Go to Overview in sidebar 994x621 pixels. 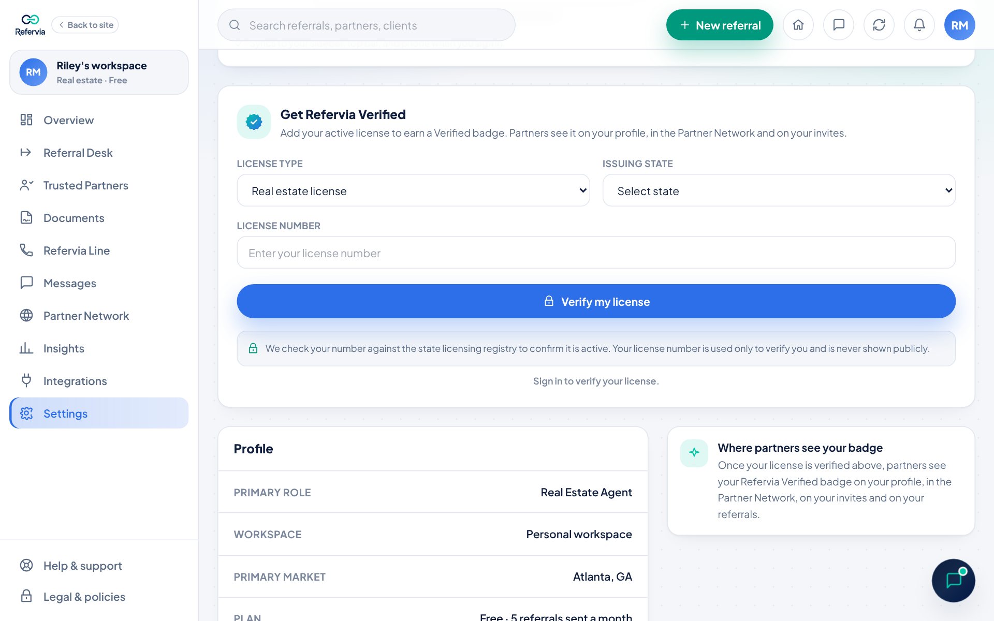click(99, 120)
